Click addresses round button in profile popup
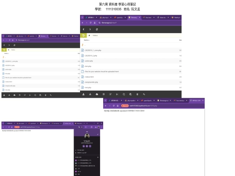 point(90,146)
